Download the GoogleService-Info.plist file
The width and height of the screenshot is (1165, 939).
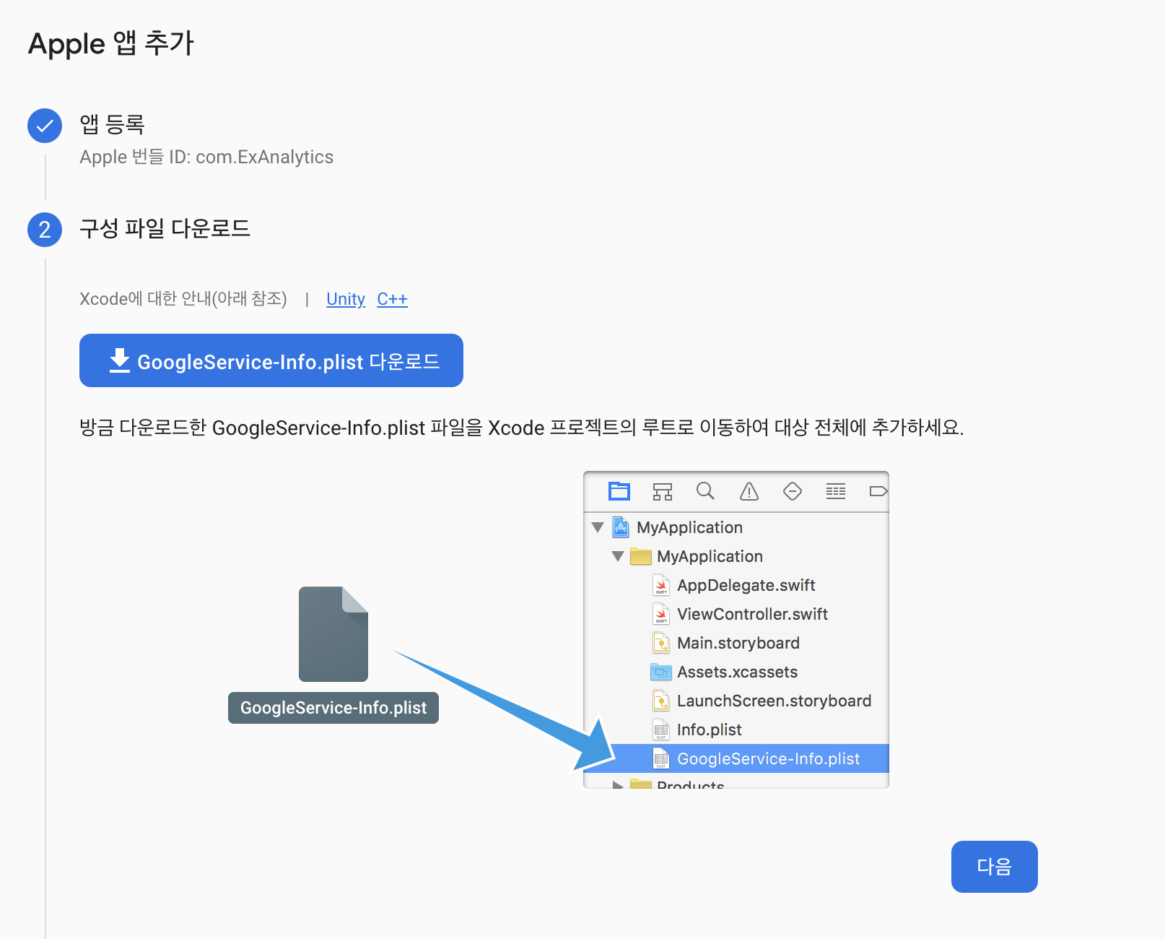tap(271, 360)
